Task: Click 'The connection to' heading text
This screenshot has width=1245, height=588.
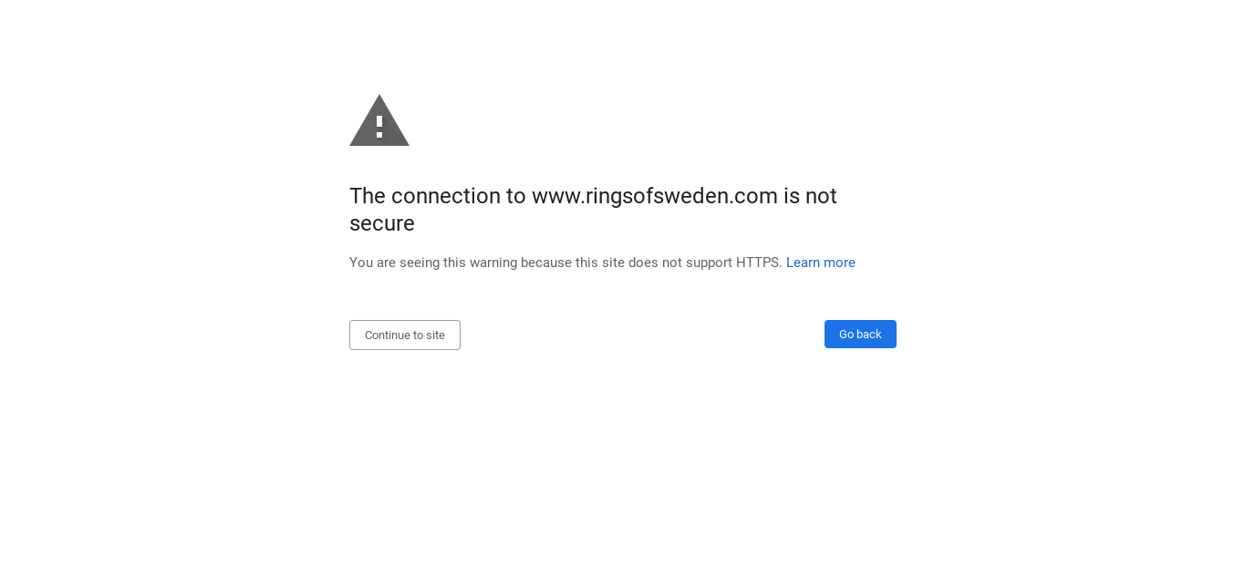Action: tap(438, 196)
